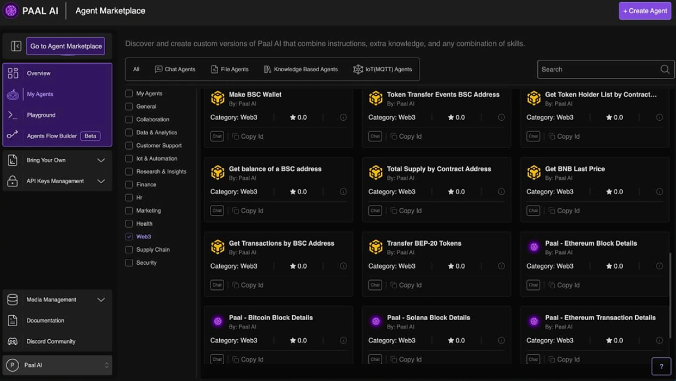Image resolution: width=676 pixels, height=381 pixels.
Task: Select the All agents tab
Action: [x=136, y=69]
